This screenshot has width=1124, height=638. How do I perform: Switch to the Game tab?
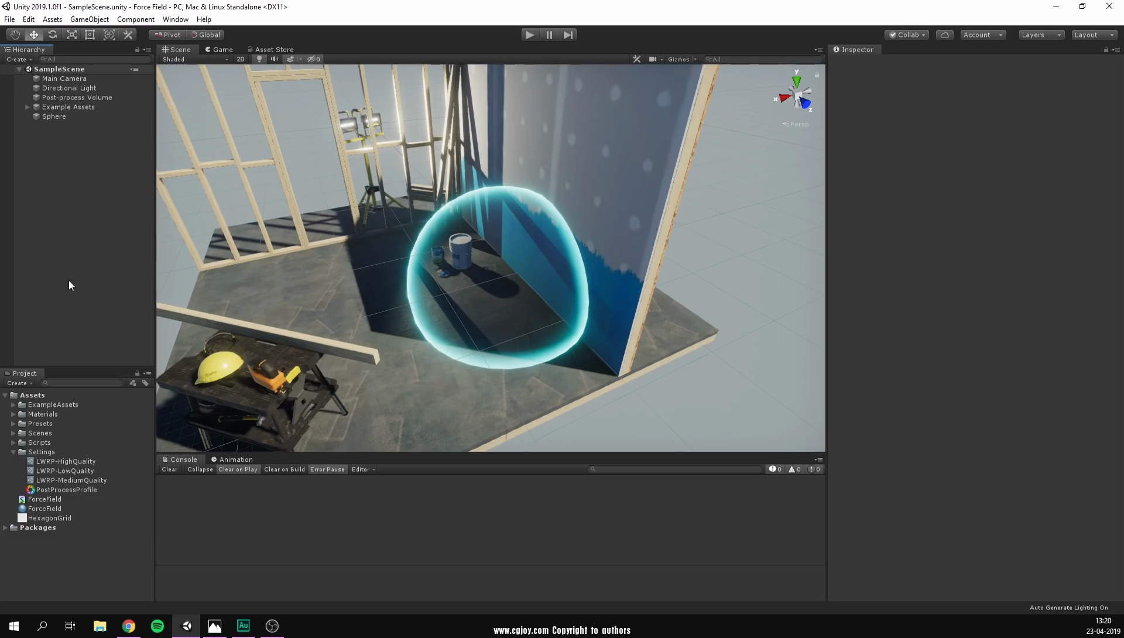[219, 50]
